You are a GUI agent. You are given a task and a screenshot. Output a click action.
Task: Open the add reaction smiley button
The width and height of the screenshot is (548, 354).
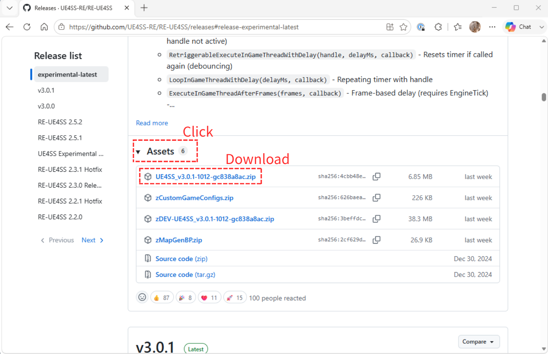142,297
